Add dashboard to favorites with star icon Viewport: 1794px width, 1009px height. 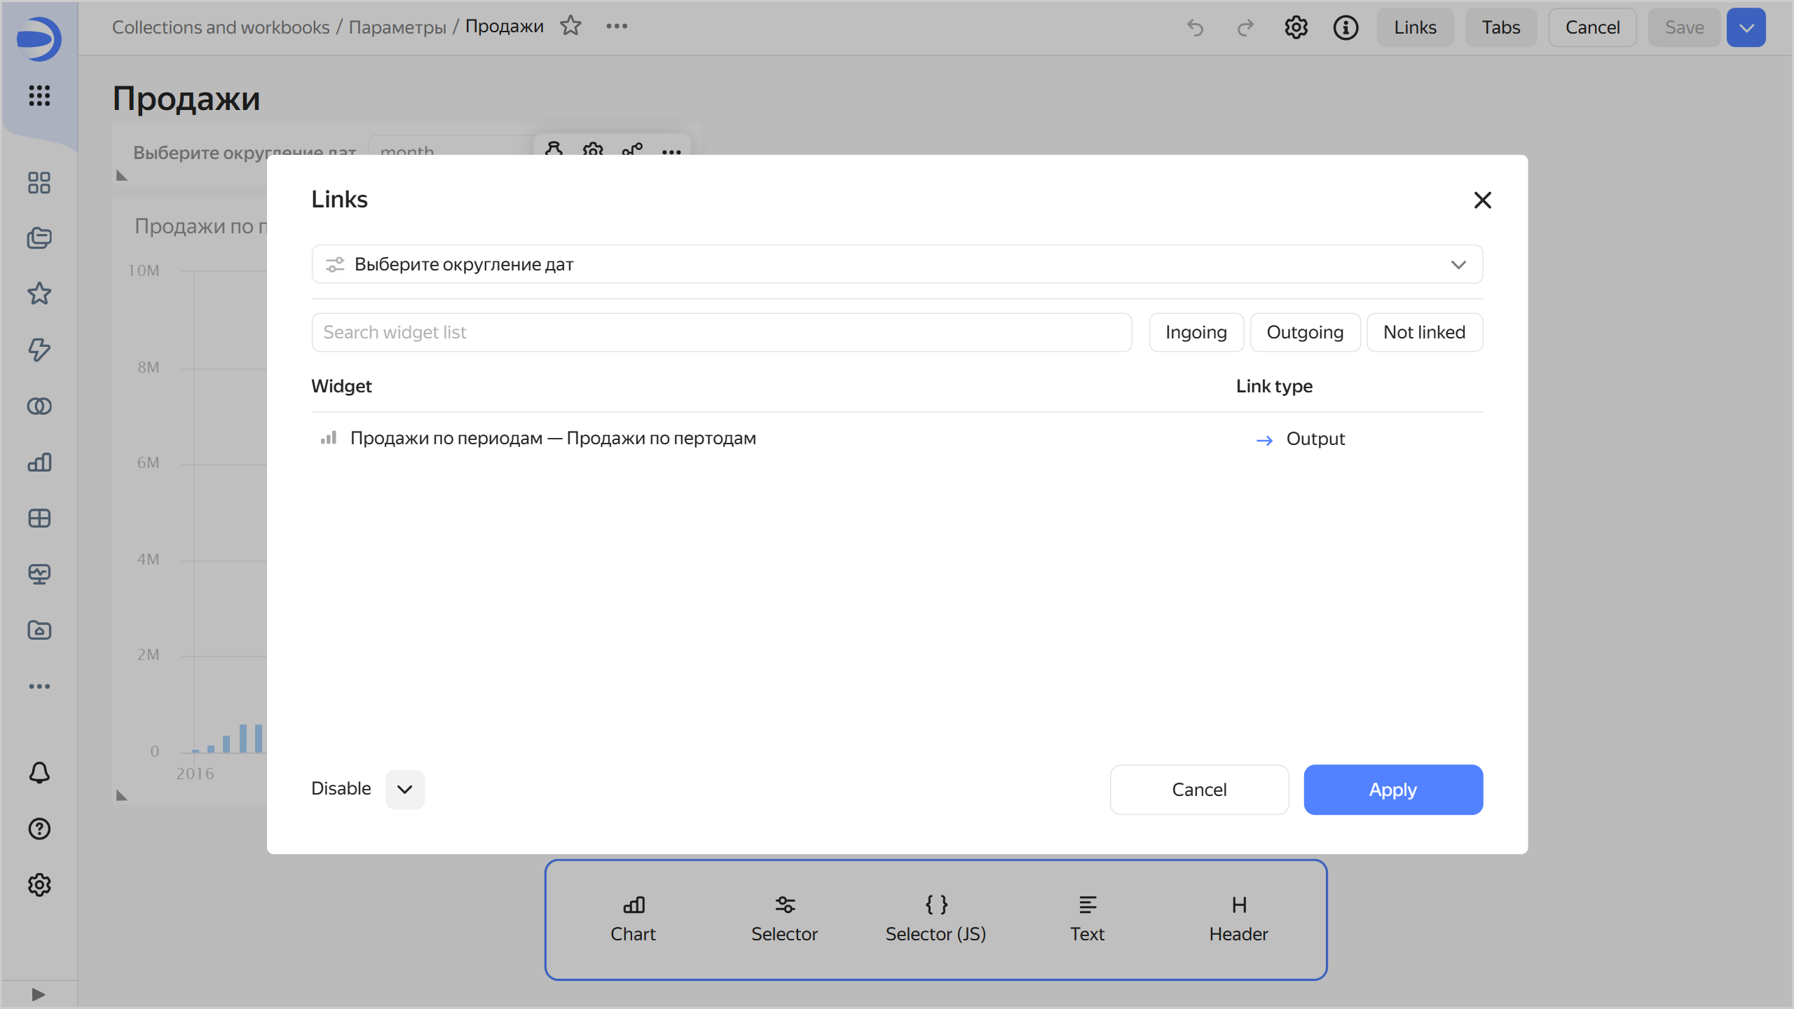(x=571, y=26)
